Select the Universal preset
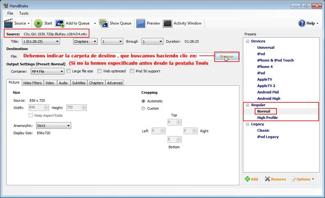This screenshot has height=198, width=325. point(266,48)
